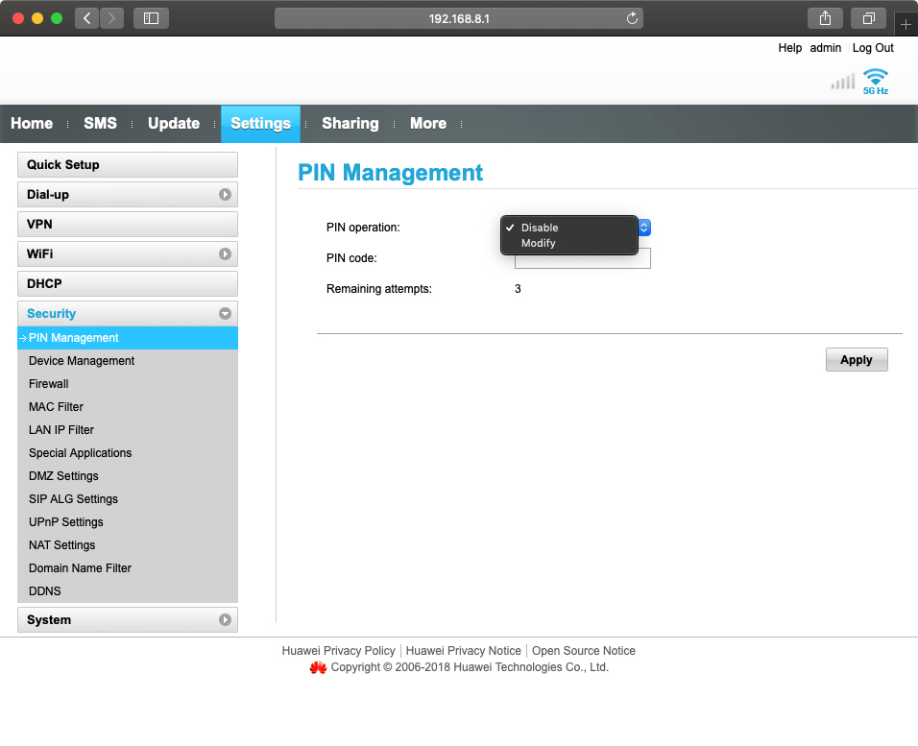Open a new tab with plus icon
Viewport: 918px width, 746px height.
(x=906, y=24)
